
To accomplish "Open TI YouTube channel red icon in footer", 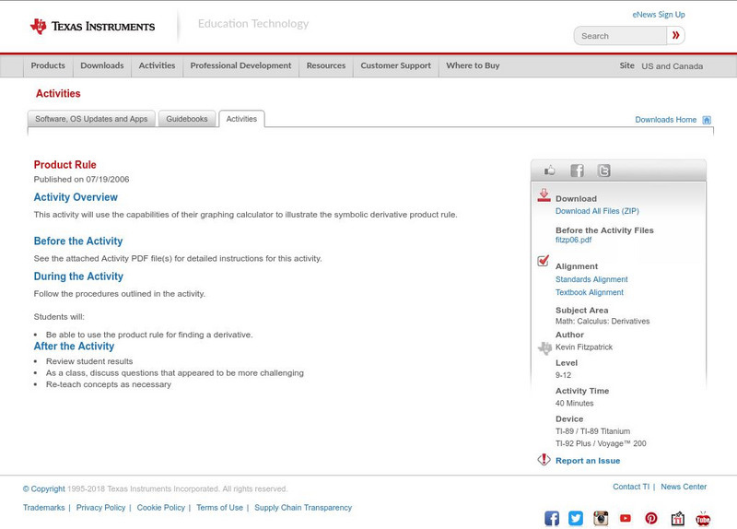I will [x=626, y=518].
